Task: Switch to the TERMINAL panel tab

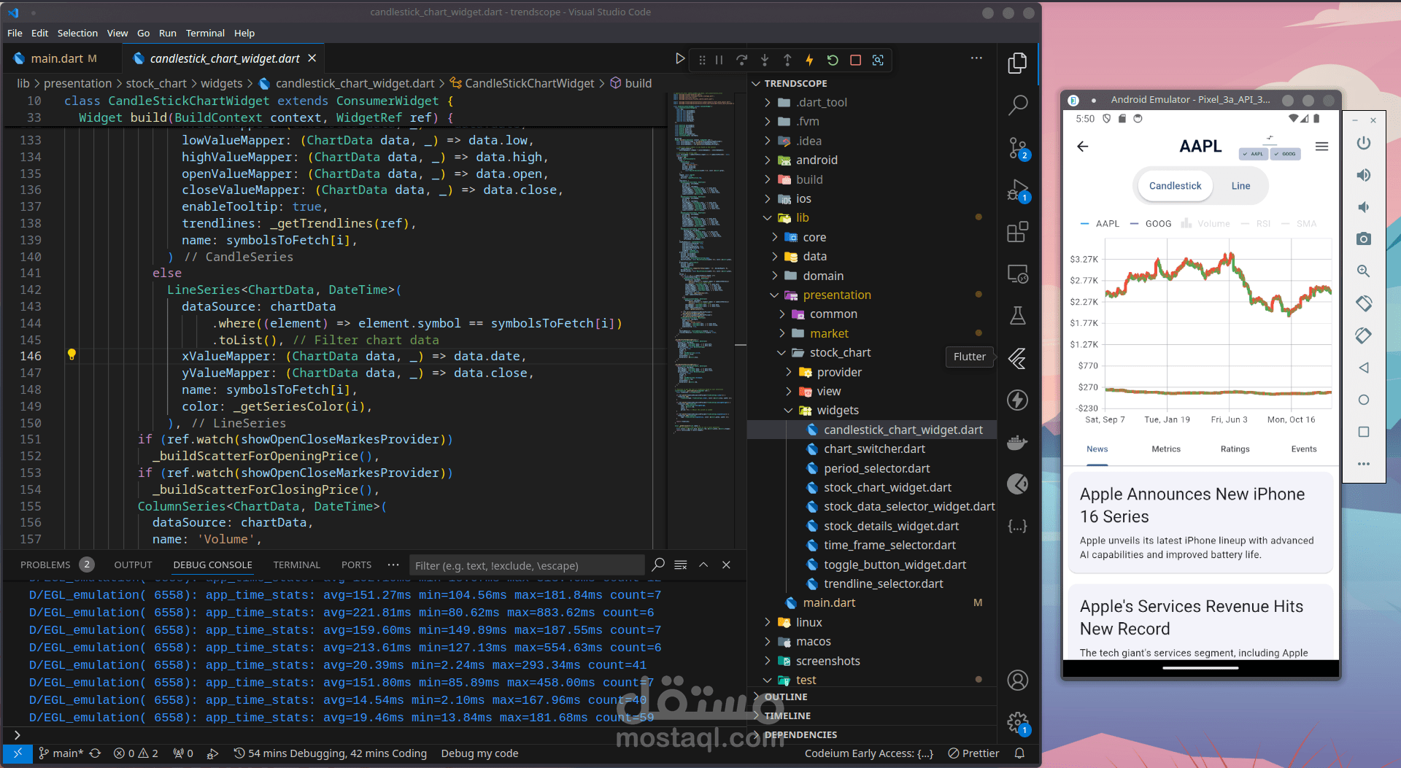Action: tap(296, 565)
